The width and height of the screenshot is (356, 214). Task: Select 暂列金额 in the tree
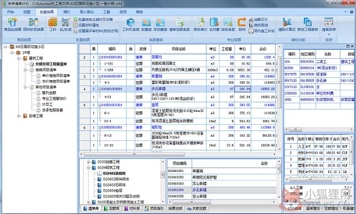pos(49,93)
